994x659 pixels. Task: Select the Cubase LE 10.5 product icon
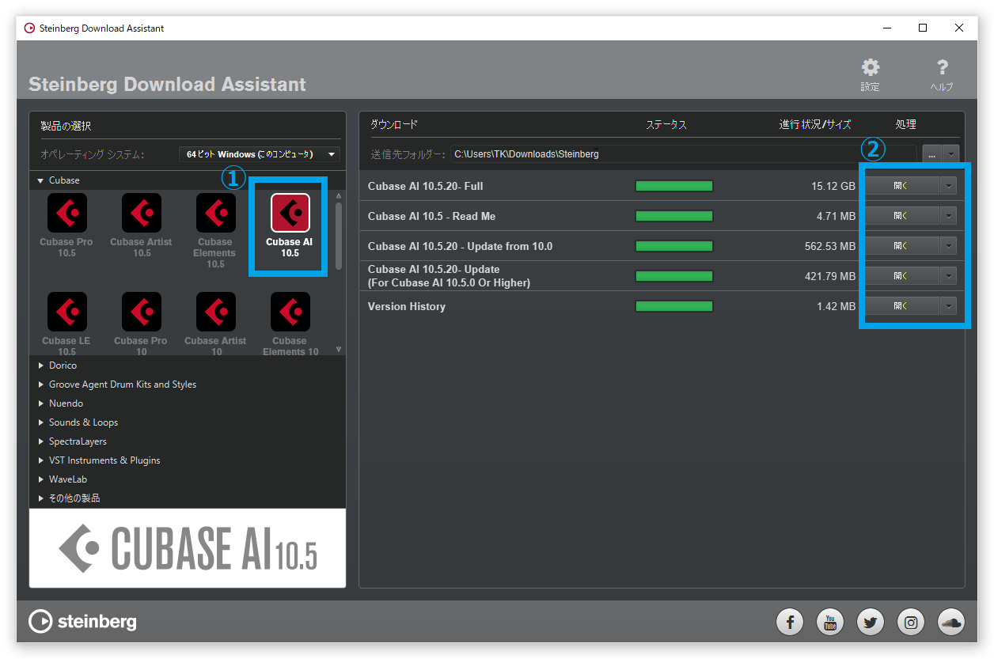pos(67,312)
